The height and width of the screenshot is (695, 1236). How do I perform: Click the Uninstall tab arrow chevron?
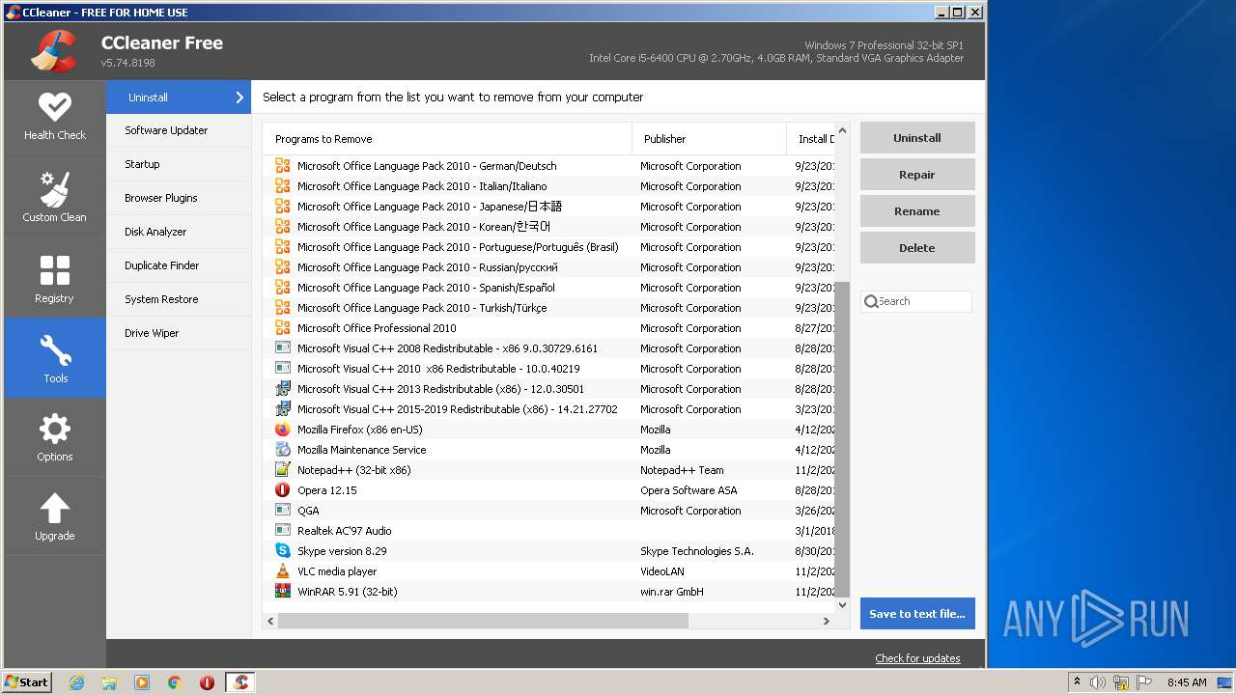[239, 97]
